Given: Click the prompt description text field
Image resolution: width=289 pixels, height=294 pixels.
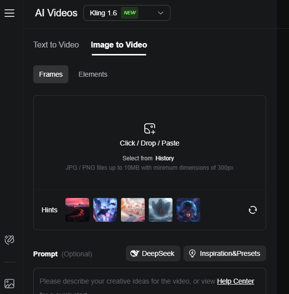Looking at the screenshot, I should tap(150, 281).
